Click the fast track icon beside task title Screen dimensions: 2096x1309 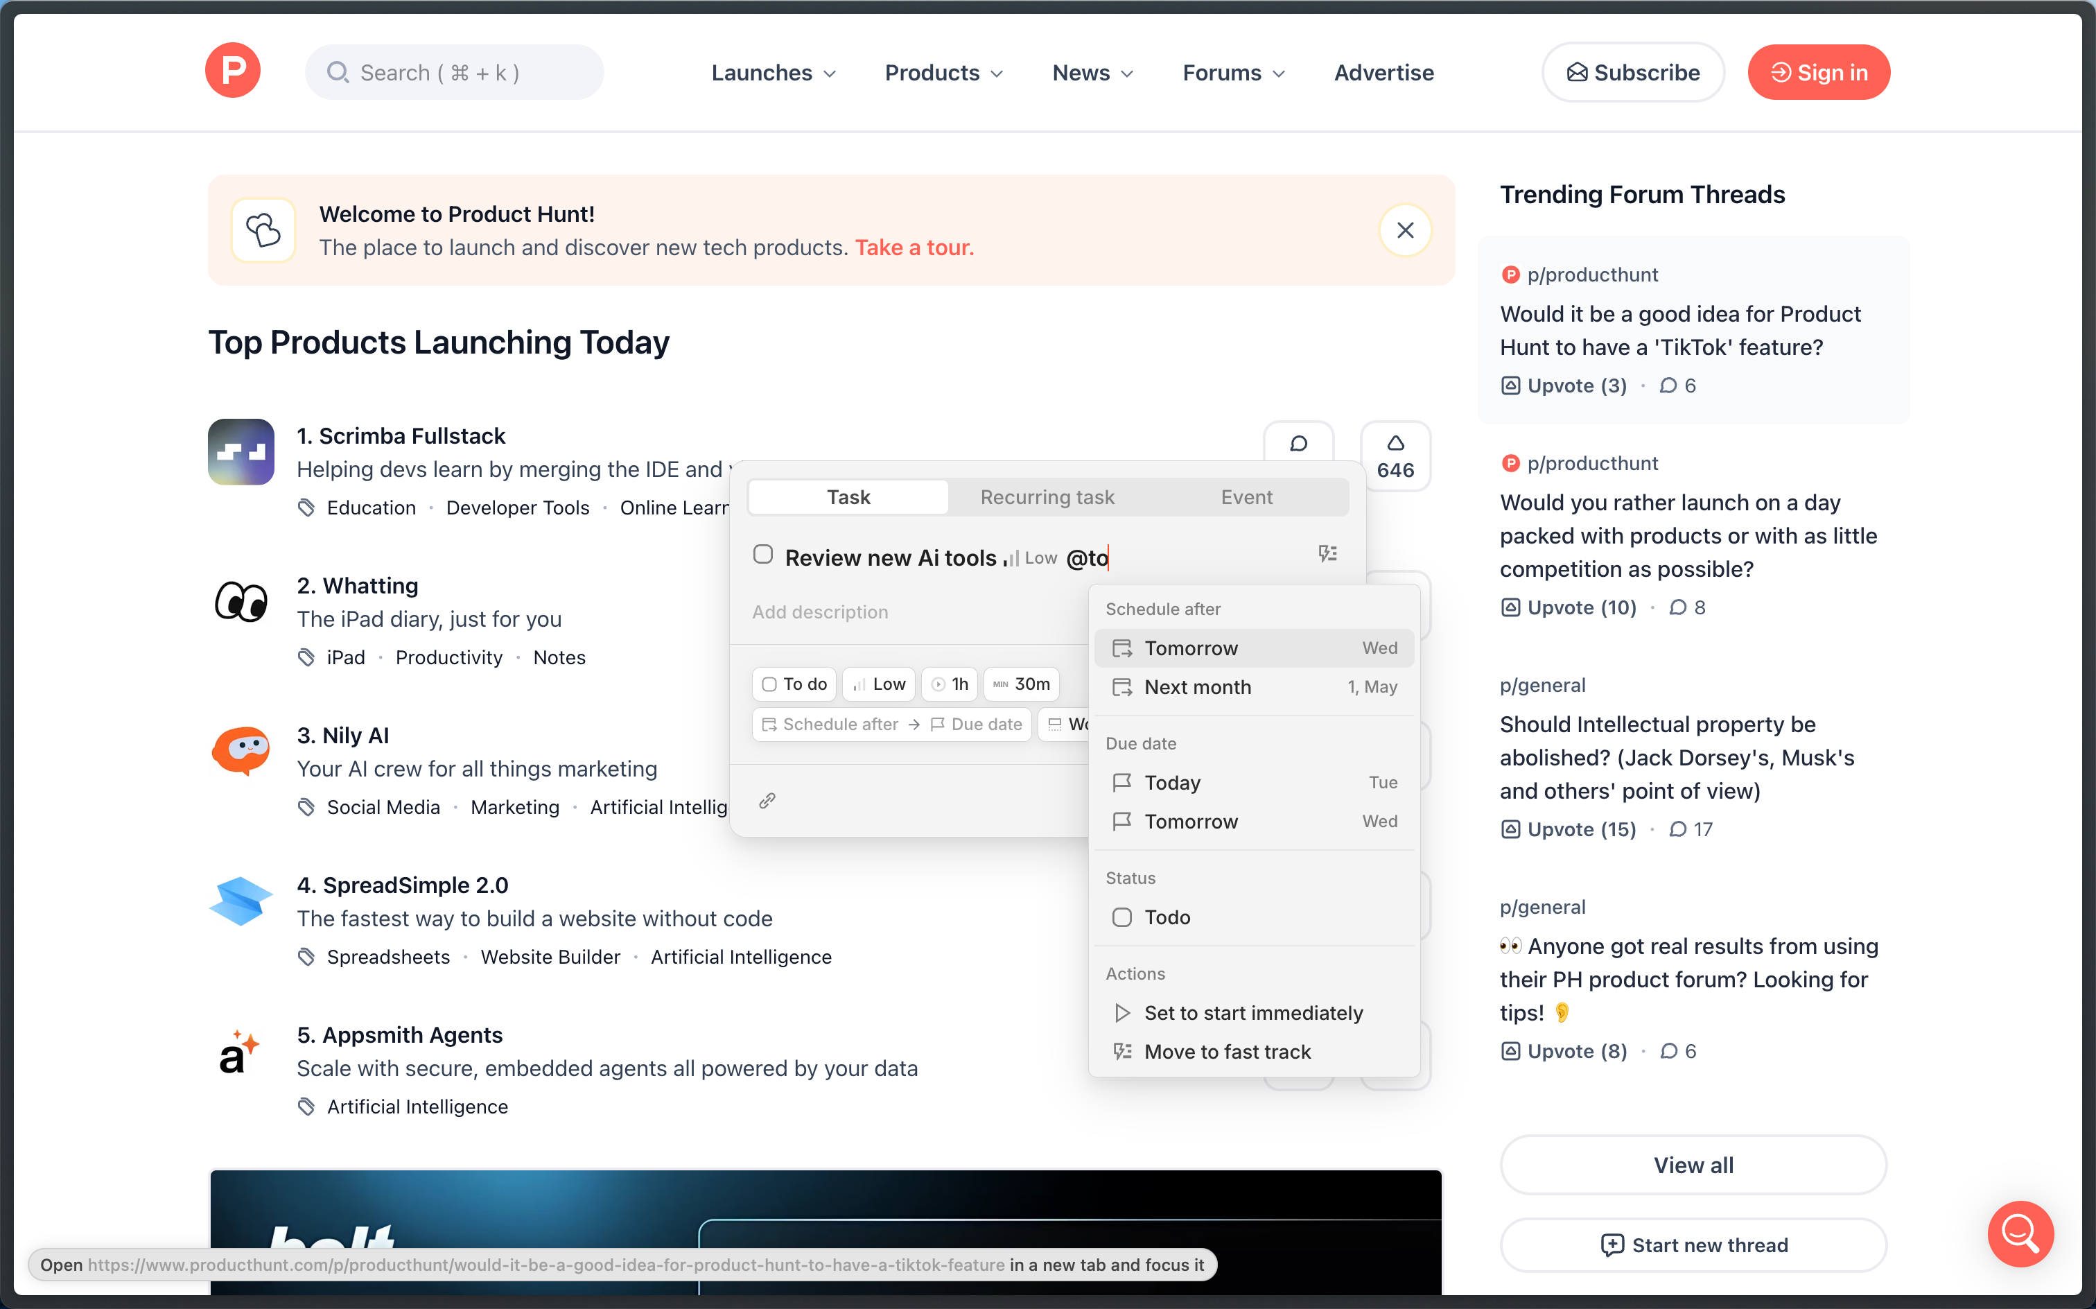click(1327, 554)
